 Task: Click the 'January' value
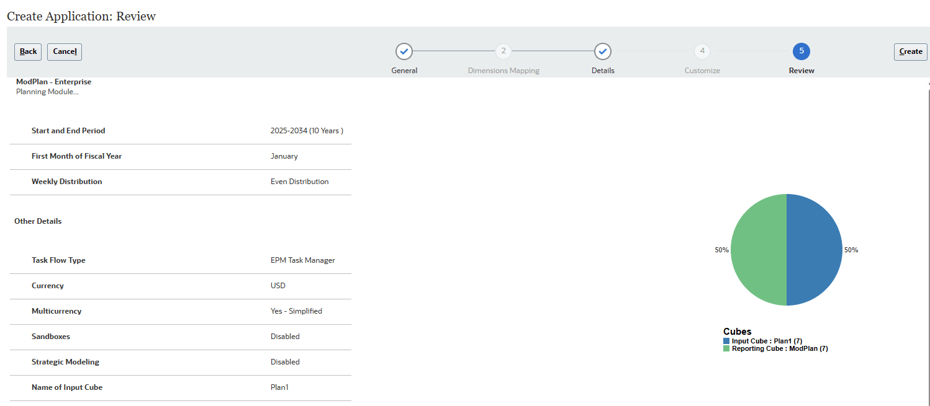coord(284,156)
